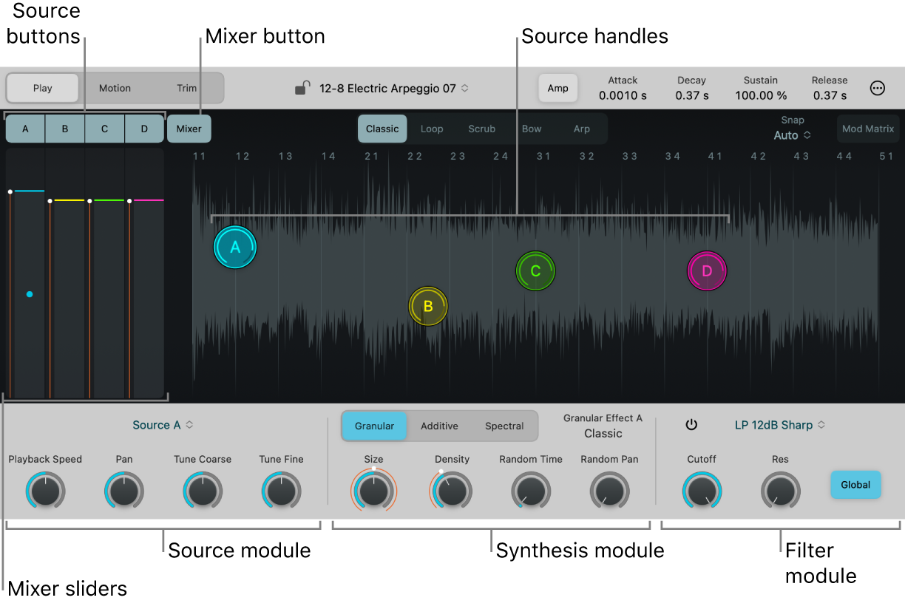Select the magenta source handle D
The image size is (905, 606).
(707, 270)
